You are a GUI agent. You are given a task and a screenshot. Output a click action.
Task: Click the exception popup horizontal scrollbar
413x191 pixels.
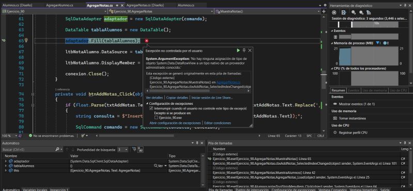(198, 91)
